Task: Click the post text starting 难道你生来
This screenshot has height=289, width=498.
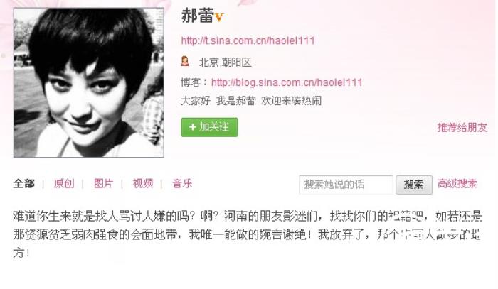Action: 248,234
